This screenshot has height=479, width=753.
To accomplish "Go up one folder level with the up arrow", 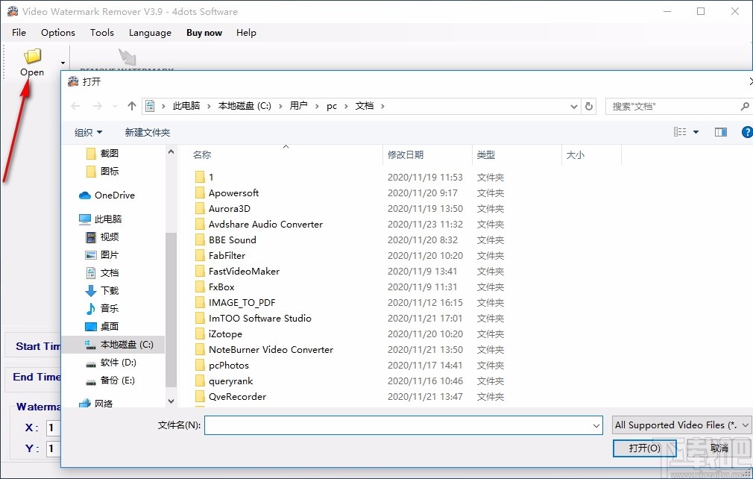I will tap(131, 106).
